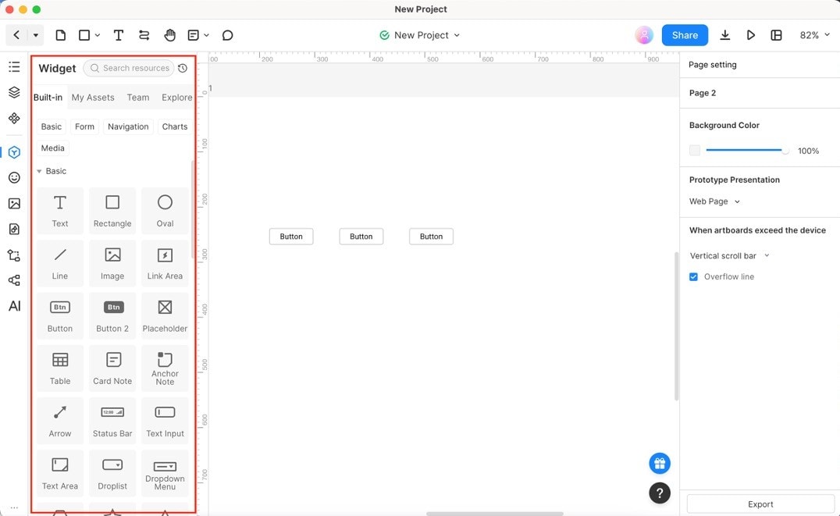Open the 82% zoom dropdown
The image size is (840, 516).
pyautogui.click(x=815, y=35)
